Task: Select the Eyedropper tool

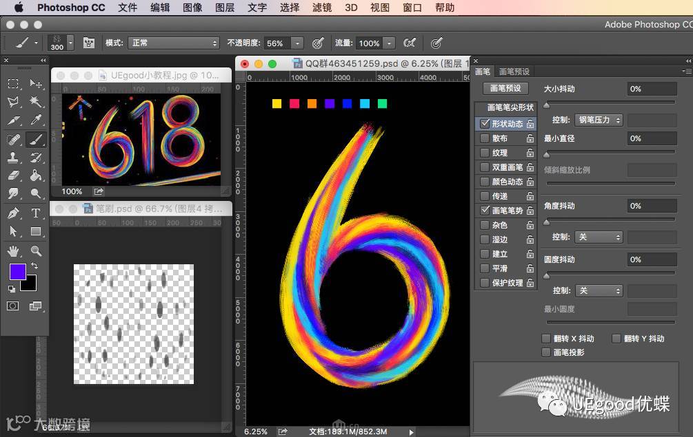Action: pyautogui.click(x=36, y=120)
